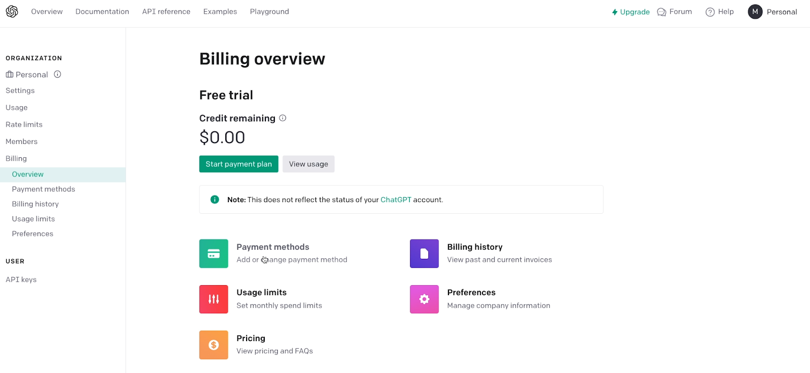Click the Upgrade lightning bolt icon
Viewport: 810px width, 373px height.
tap(615, 12)
